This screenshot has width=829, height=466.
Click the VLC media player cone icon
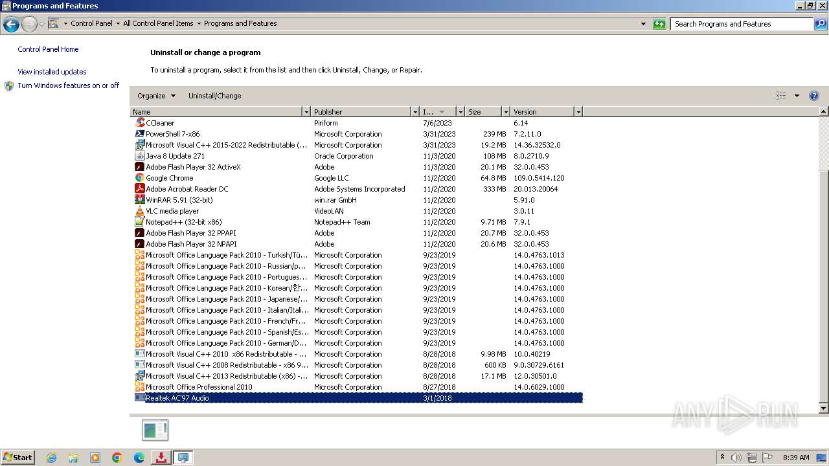coord(140,211)
